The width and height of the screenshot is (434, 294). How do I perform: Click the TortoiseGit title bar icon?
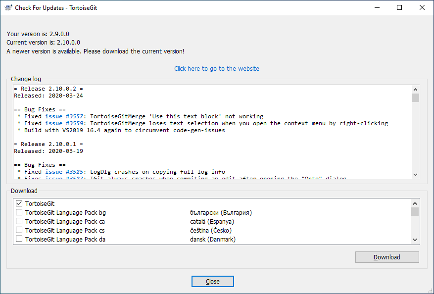tap(8, 7)
